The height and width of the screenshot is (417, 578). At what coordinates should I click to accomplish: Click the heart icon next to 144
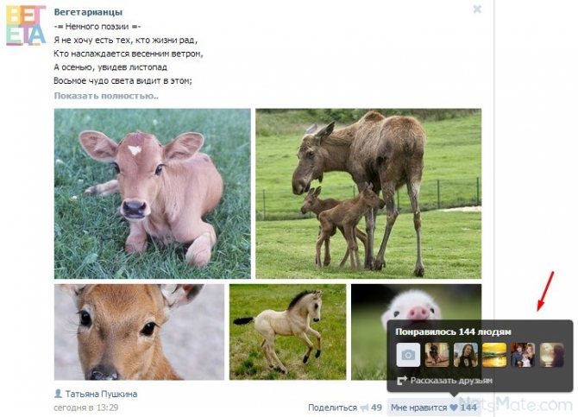point(454,408)
